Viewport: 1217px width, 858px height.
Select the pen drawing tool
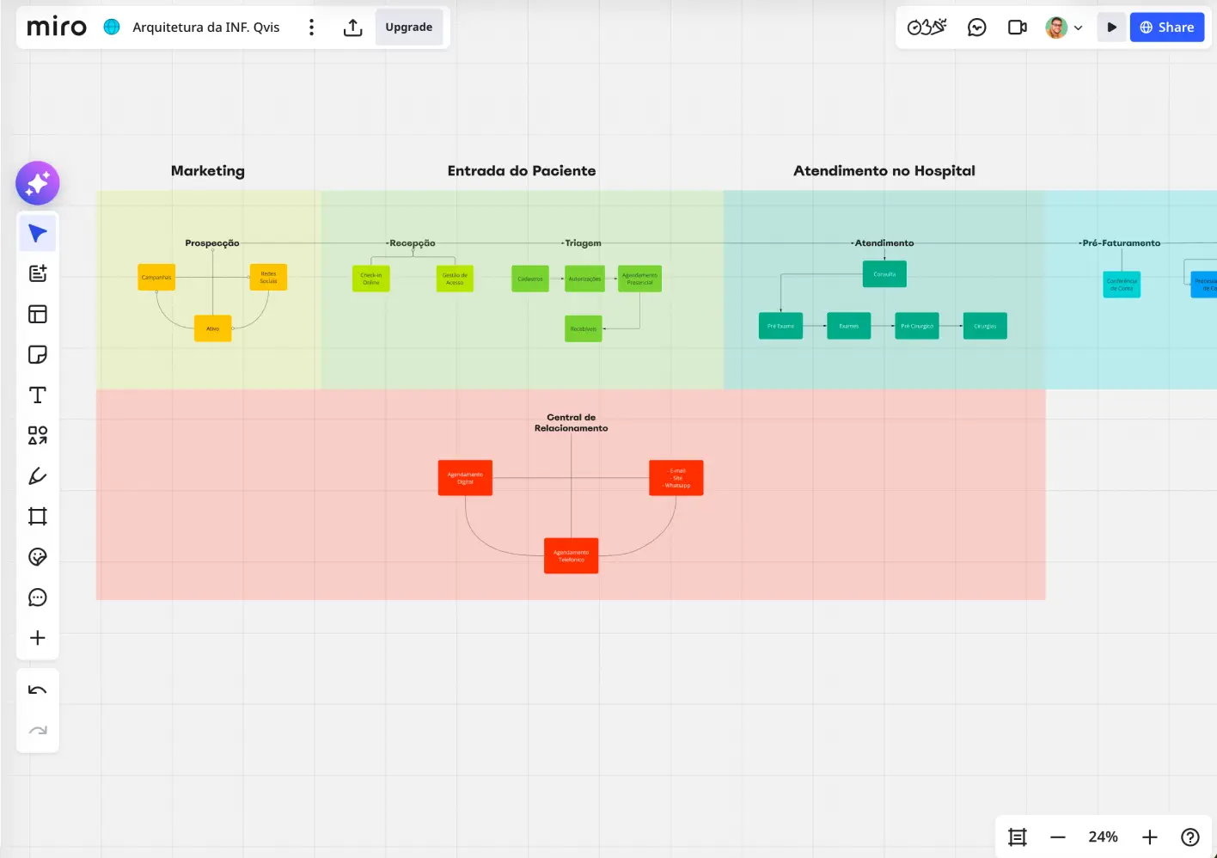pyautogui.click(x=38, y=475)
